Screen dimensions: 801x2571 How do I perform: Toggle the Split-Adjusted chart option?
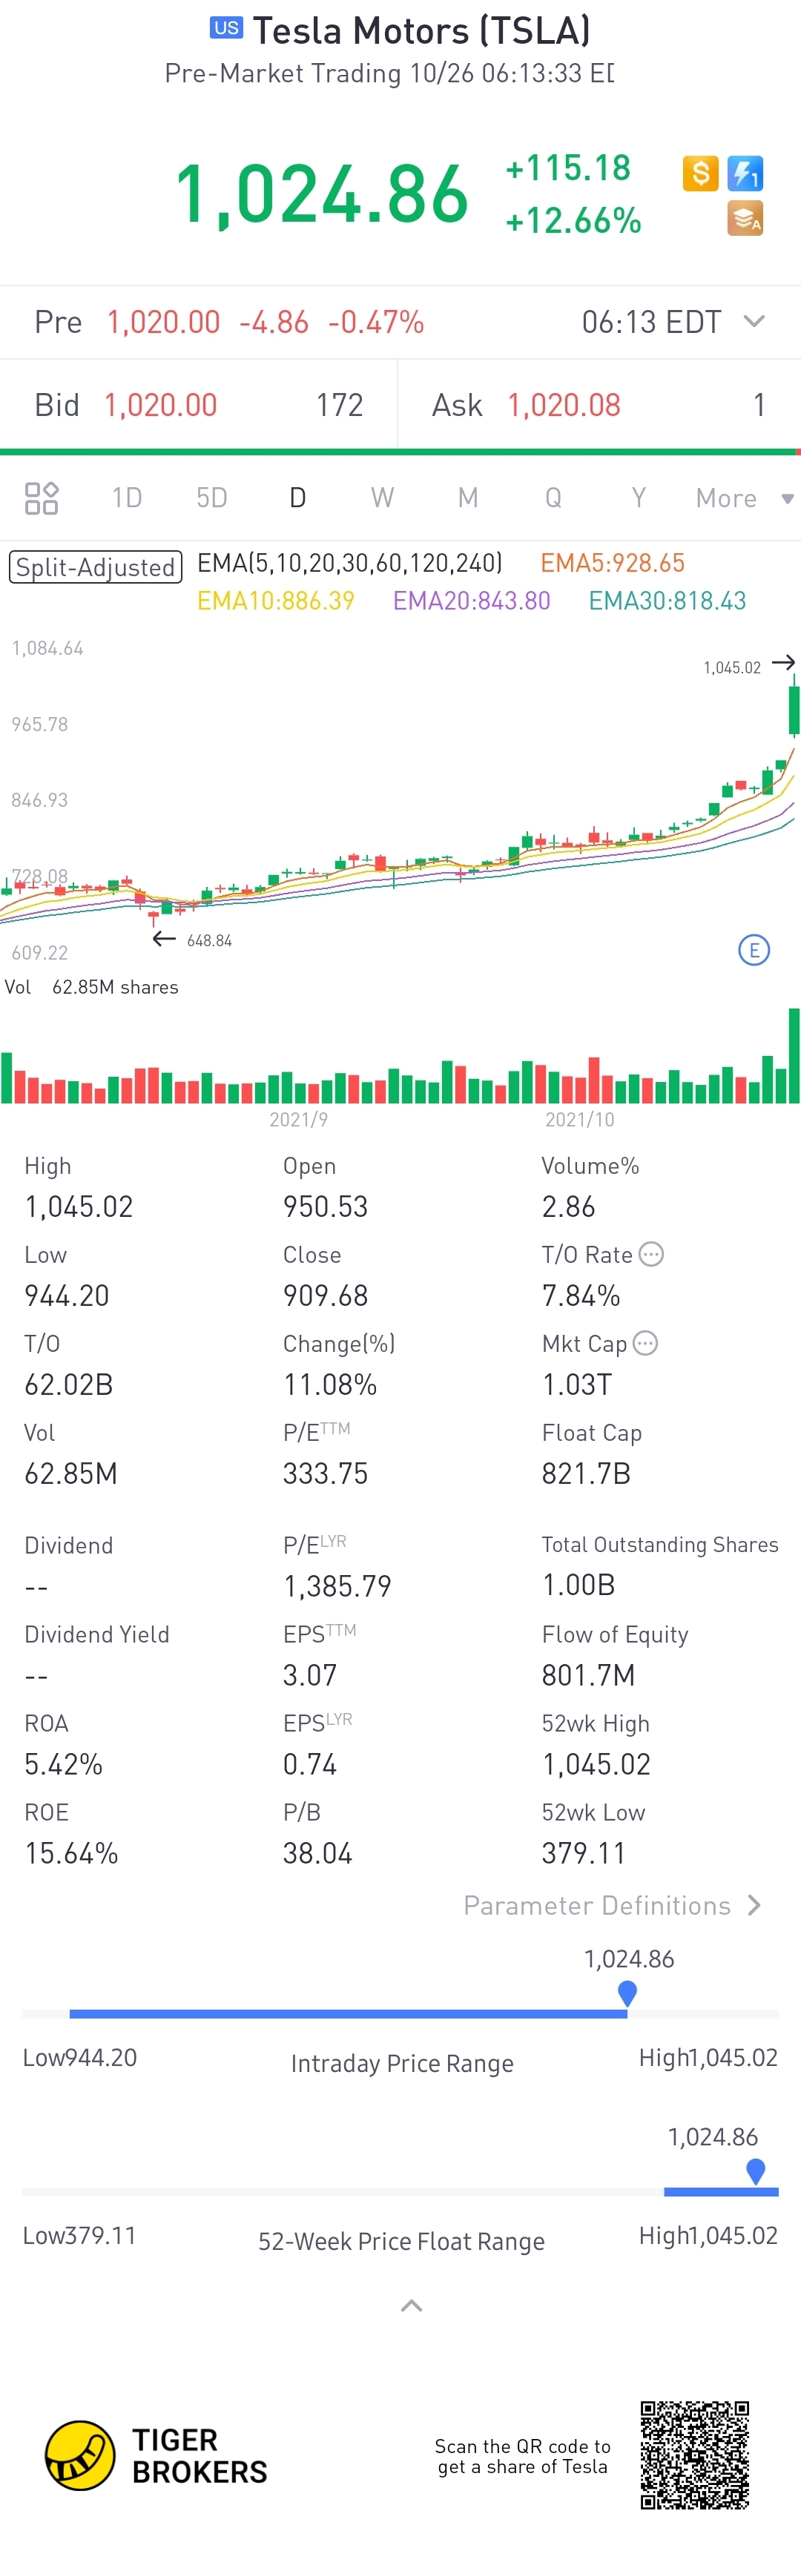(96, 567)
